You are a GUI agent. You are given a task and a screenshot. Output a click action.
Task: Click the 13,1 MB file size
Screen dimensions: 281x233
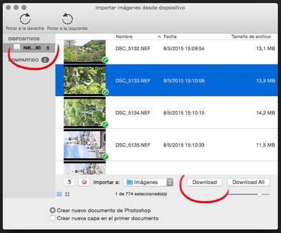pyautogui.click(x=266, y=48)
